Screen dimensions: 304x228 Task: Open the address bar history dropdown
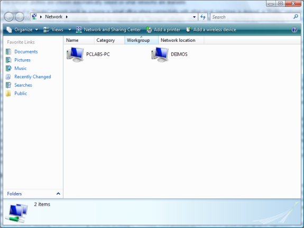[194, 17]
